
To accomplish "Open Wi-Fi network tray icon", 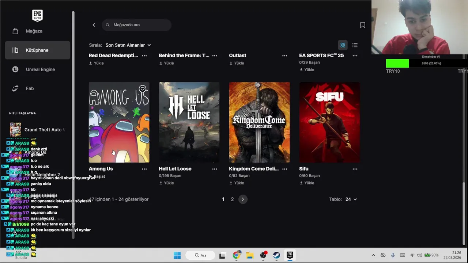I will (x=412, y=255).
